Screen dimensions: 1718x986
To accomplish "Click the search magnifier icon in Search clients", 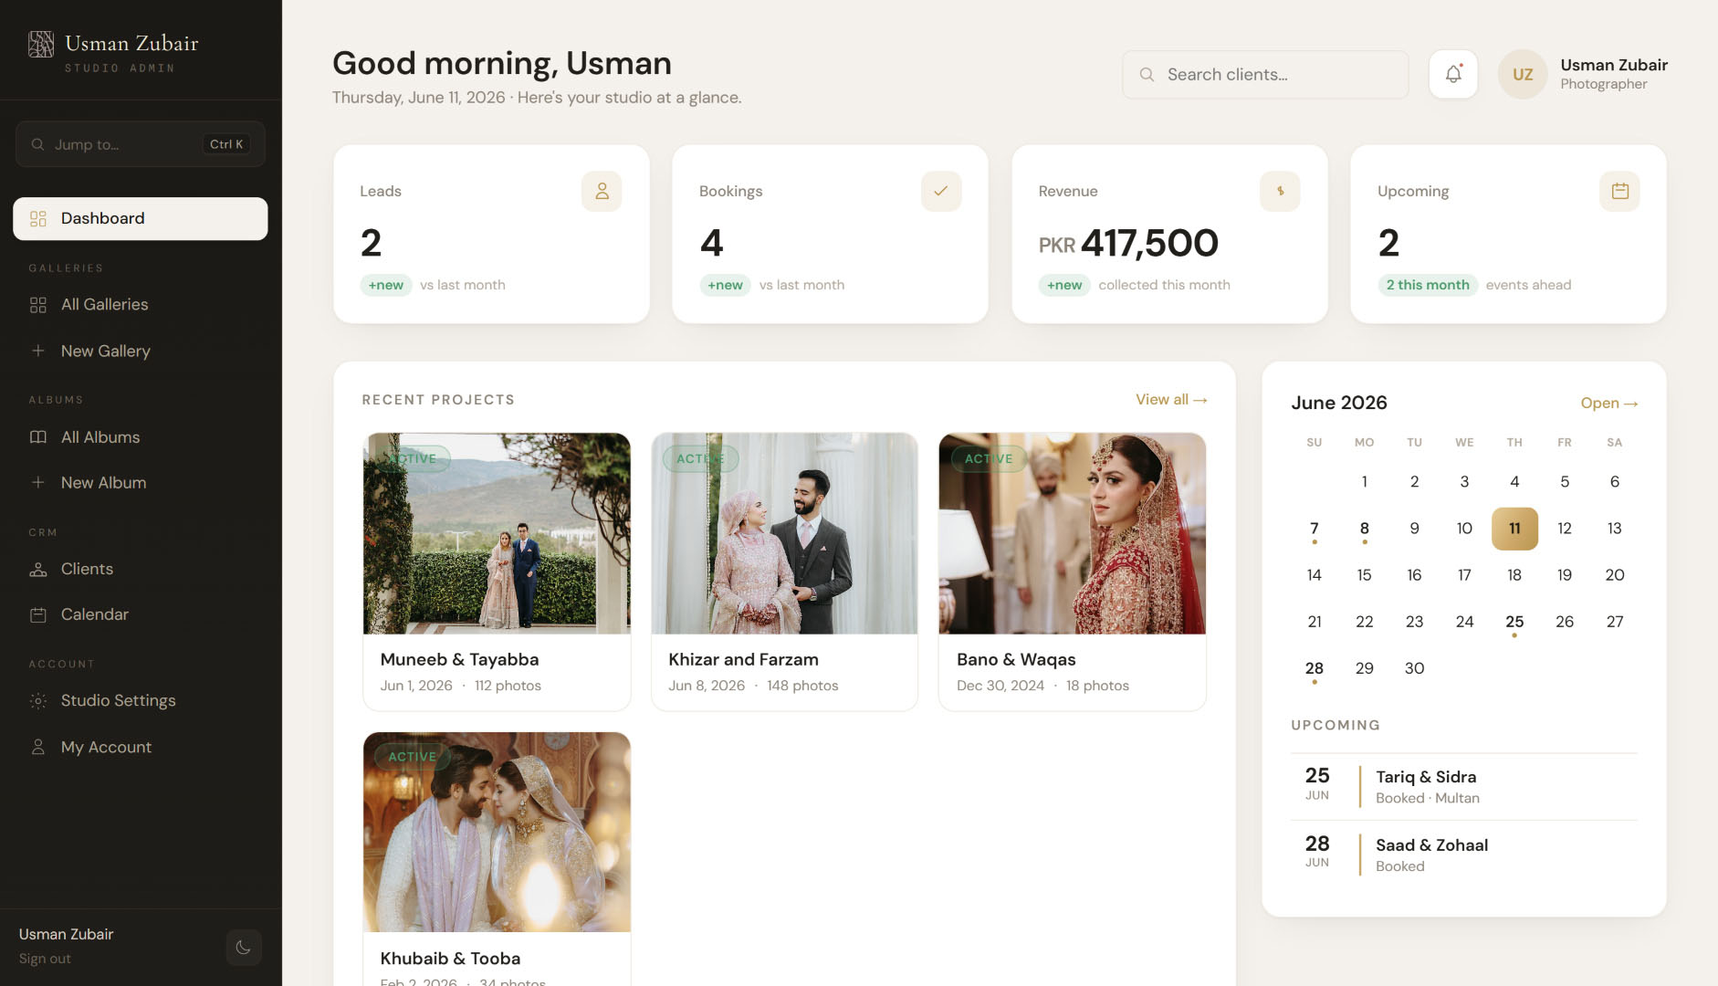I will point(1147,75).
